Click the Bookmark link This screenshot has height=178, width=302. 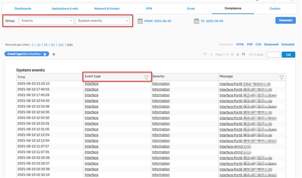[x=271, y=44]
